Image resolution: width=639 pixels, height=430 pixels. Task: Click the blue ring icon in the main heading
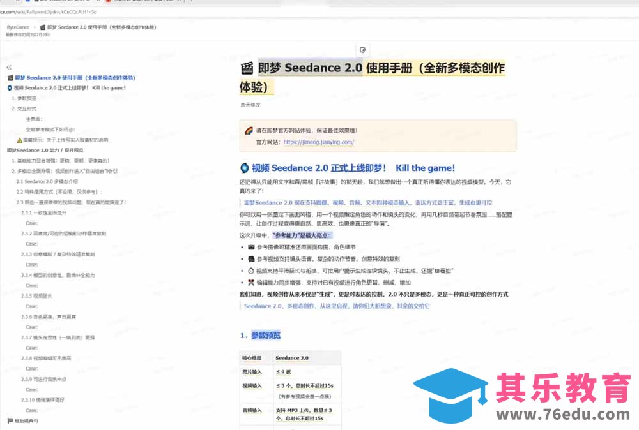pos(245,168)
